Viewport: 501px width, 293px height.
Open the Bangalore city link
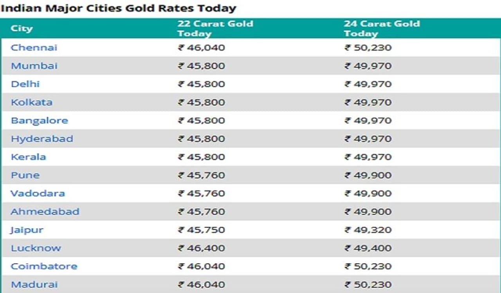coord(39,120)
